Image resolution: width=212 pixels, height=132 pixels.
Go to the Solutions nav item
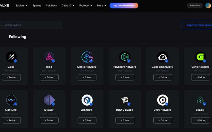click(51, 6)
